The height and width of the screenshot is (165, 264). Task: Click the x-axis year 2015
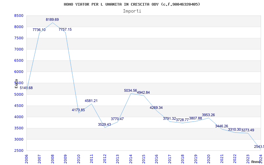[x=144, y=159]
